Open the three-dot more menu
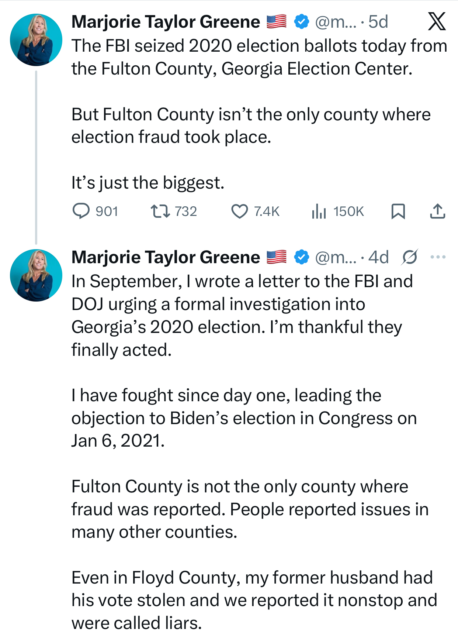This screenshot has height=643, width=458. pos(438,257)
